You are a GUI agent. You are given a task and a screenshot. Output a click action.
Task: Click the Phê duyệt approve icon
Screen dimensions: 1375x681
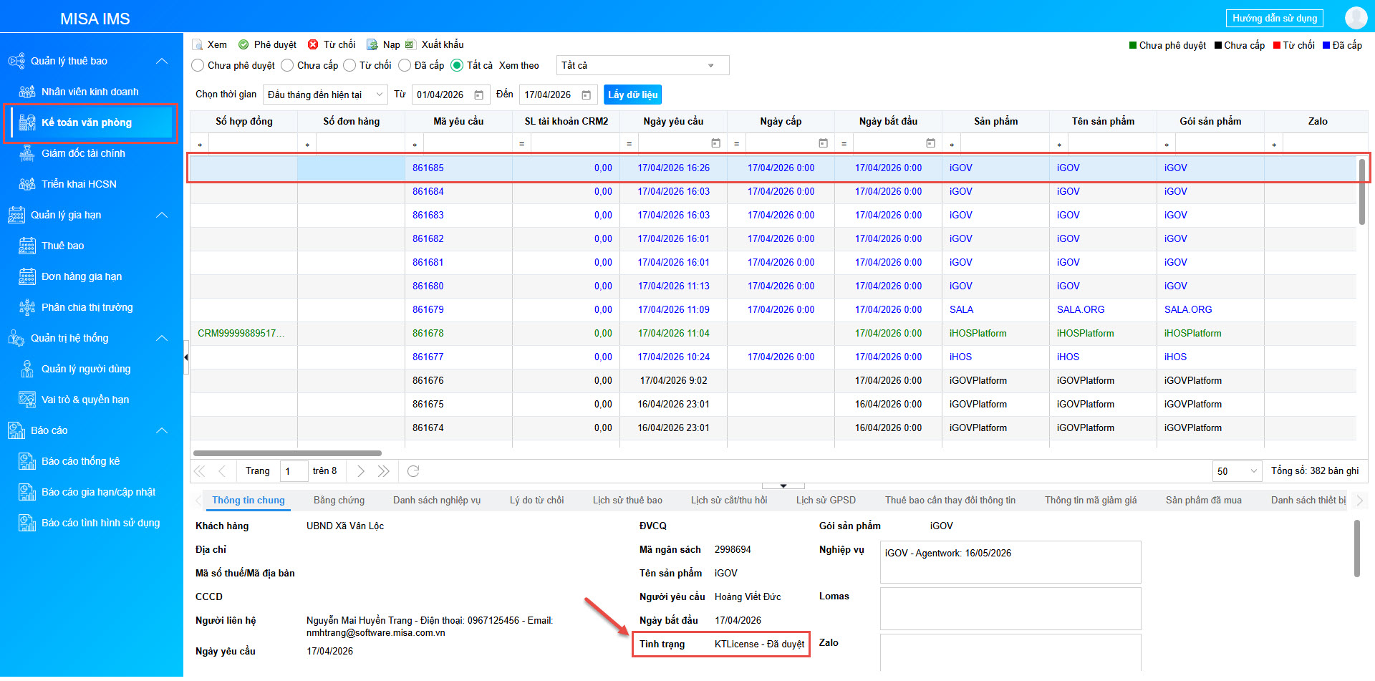pyautogui.click(x=243, y=45)
